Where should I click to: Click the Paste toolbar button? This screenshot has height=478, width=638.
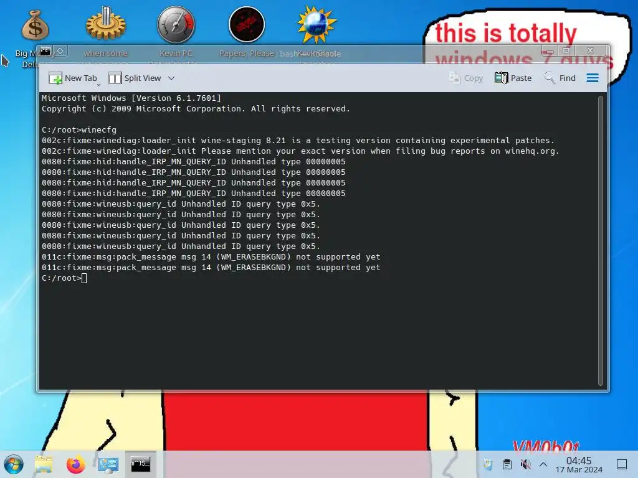pyautogui.click(x=513, y=78)
